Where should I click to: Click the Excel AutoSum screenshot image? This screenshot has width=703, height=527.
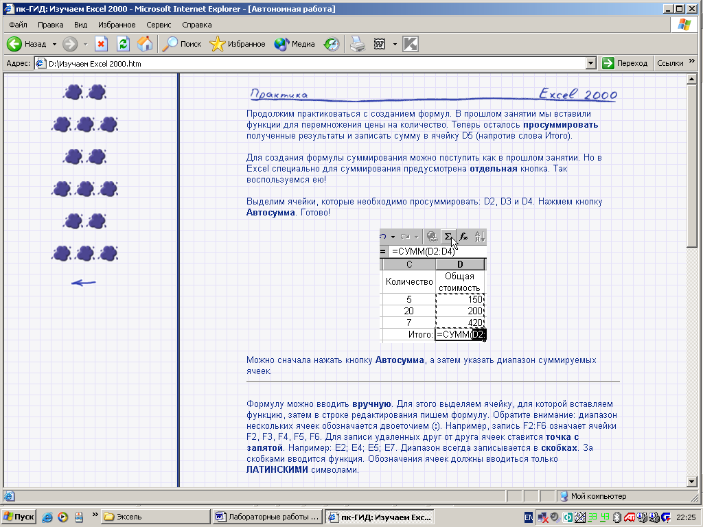433,285
